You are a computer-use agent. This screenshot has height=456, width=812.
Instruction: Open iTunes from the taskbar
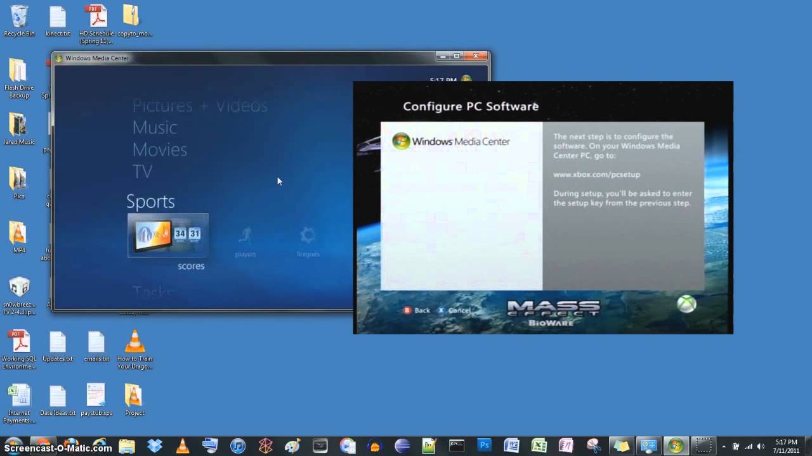tap(238, 445)
